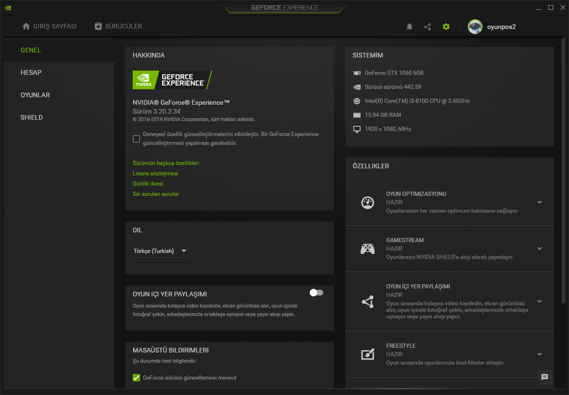The width and height of the screenshot is (569, 395).
Task: Open Sık sorulan sorular link
Action: pos(156,194)
